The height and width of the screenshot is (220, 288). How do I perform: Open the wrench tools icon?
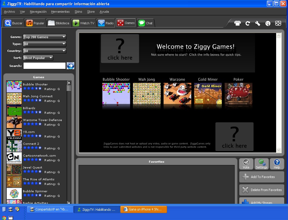click(258, 23)
